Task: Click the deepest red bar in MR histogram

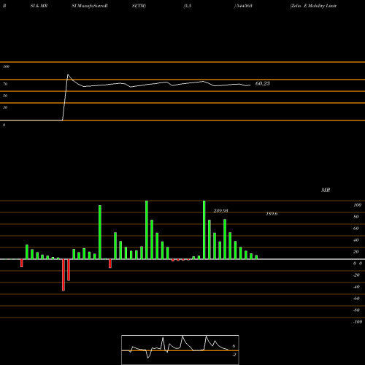Action: coord(64,275)
